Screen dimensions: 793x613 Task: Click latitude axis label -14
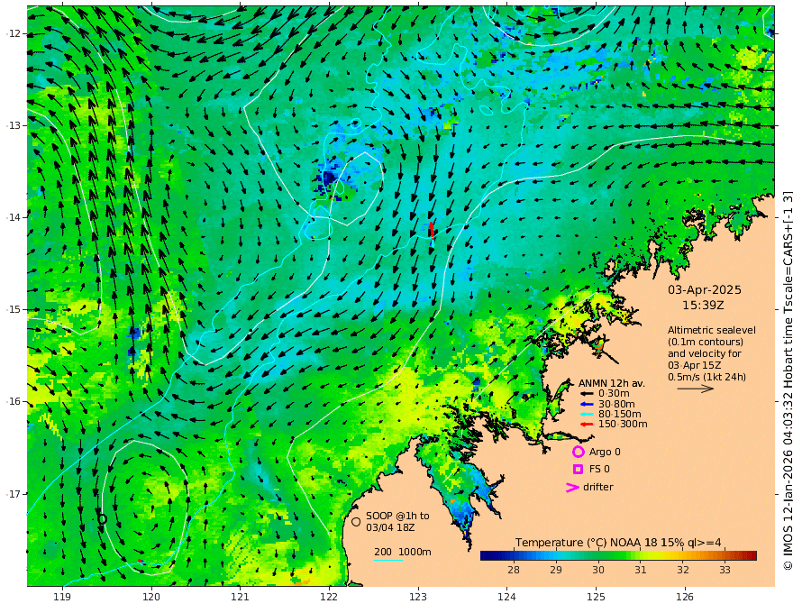coord(13,217)
